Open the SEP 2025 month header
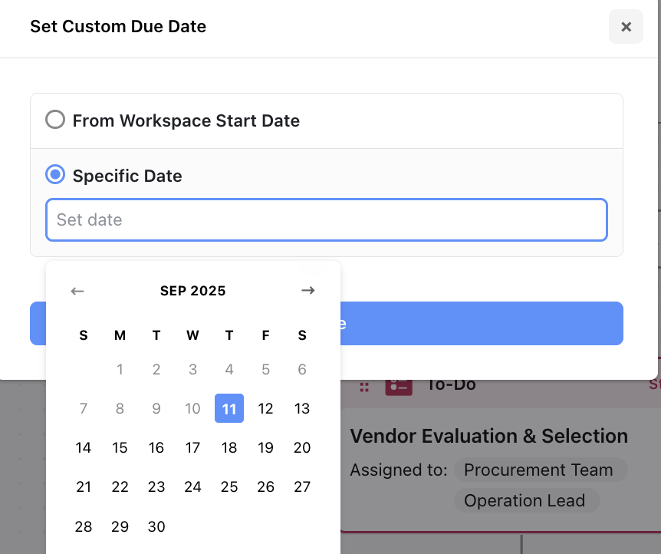The height and width of the screenshot is (554, 661). (192, 291)
